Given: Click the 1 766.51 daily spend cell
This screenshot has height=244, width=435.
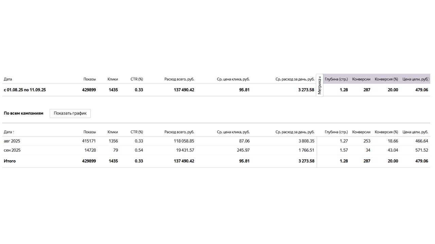Looking at the screenshot, I should tap(307, 150).
